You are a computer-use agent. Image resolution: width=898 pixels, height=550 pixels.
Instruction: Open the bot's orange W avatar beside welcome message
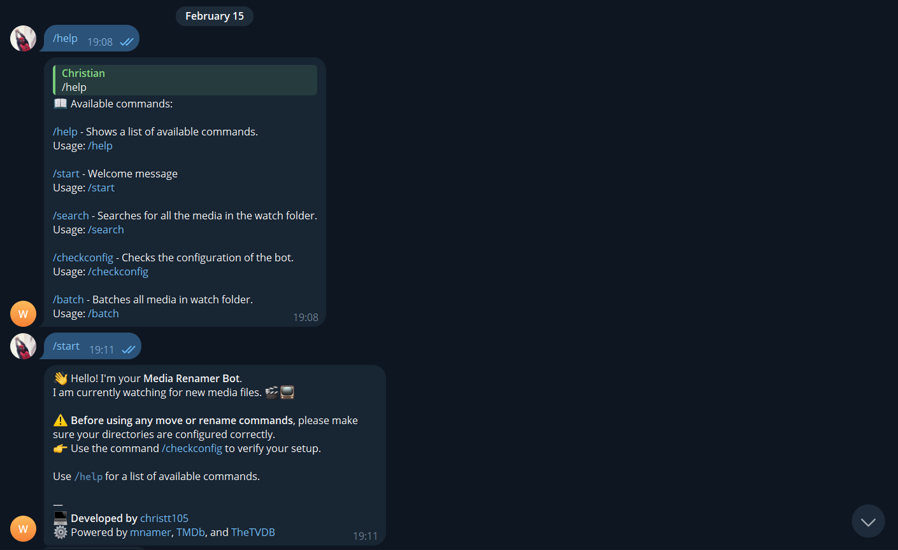[23, 528]
